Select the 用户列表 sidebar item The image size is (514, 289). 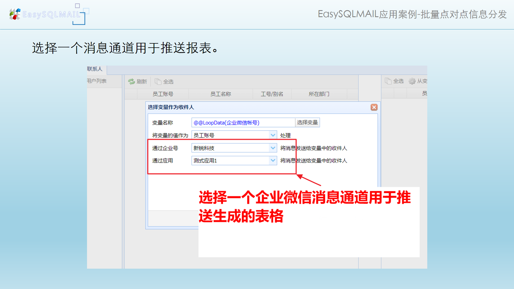pyautogui.click(x=97, y=81)
